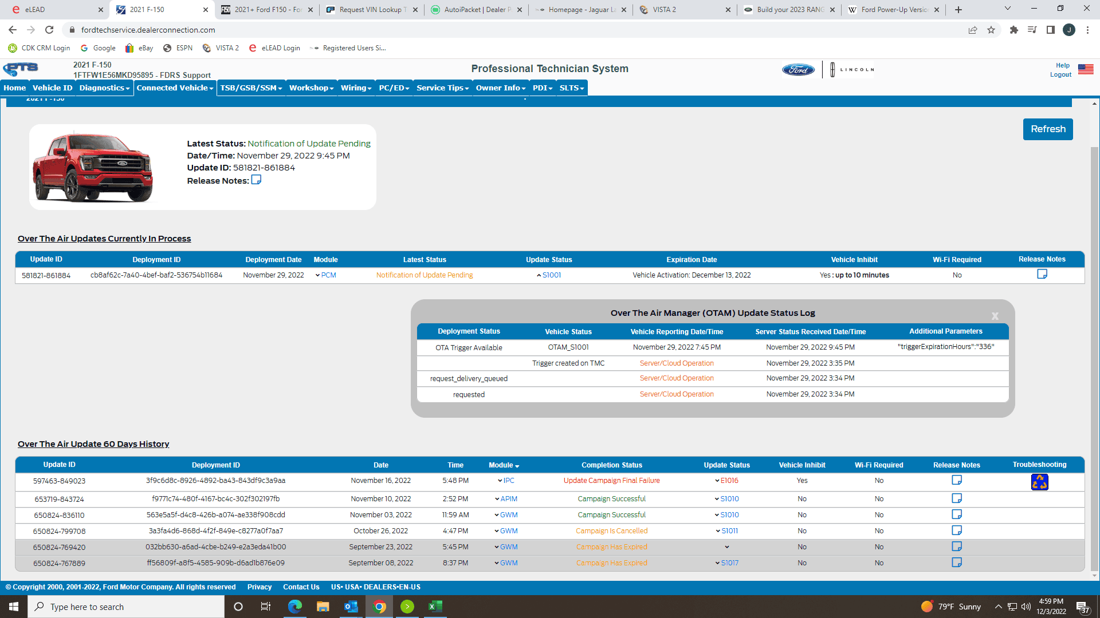
Task: Open release notes for the PCM update in process
Action: click(x=1042, y=274)
